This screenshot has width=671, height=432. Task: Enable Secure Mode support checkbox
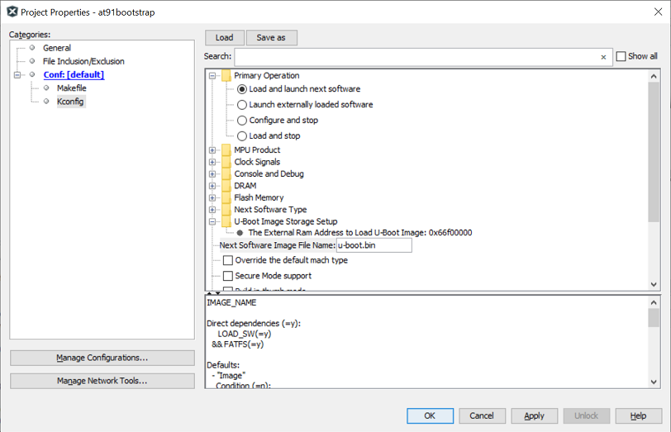click(x=228, y=276)
